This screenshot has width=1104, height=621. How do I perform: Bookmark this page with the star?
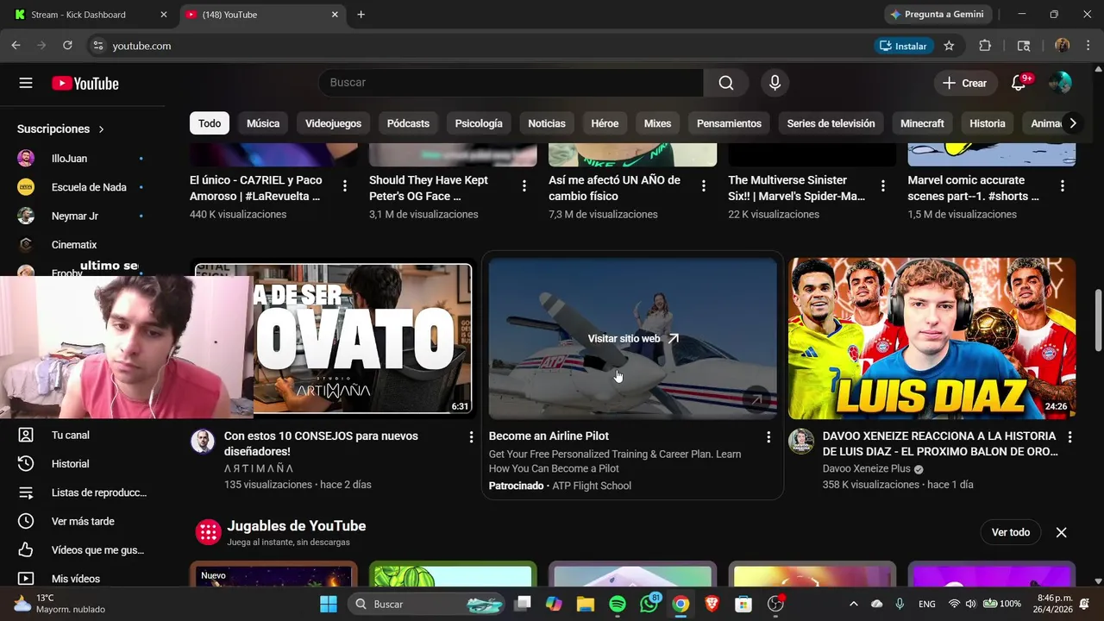click(x=949, y=46)
